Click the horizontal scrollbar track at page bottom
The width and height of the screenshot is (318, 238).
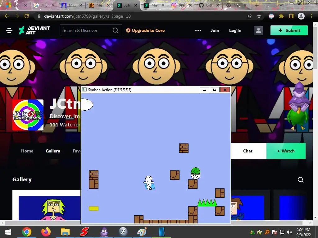[156, 223]
